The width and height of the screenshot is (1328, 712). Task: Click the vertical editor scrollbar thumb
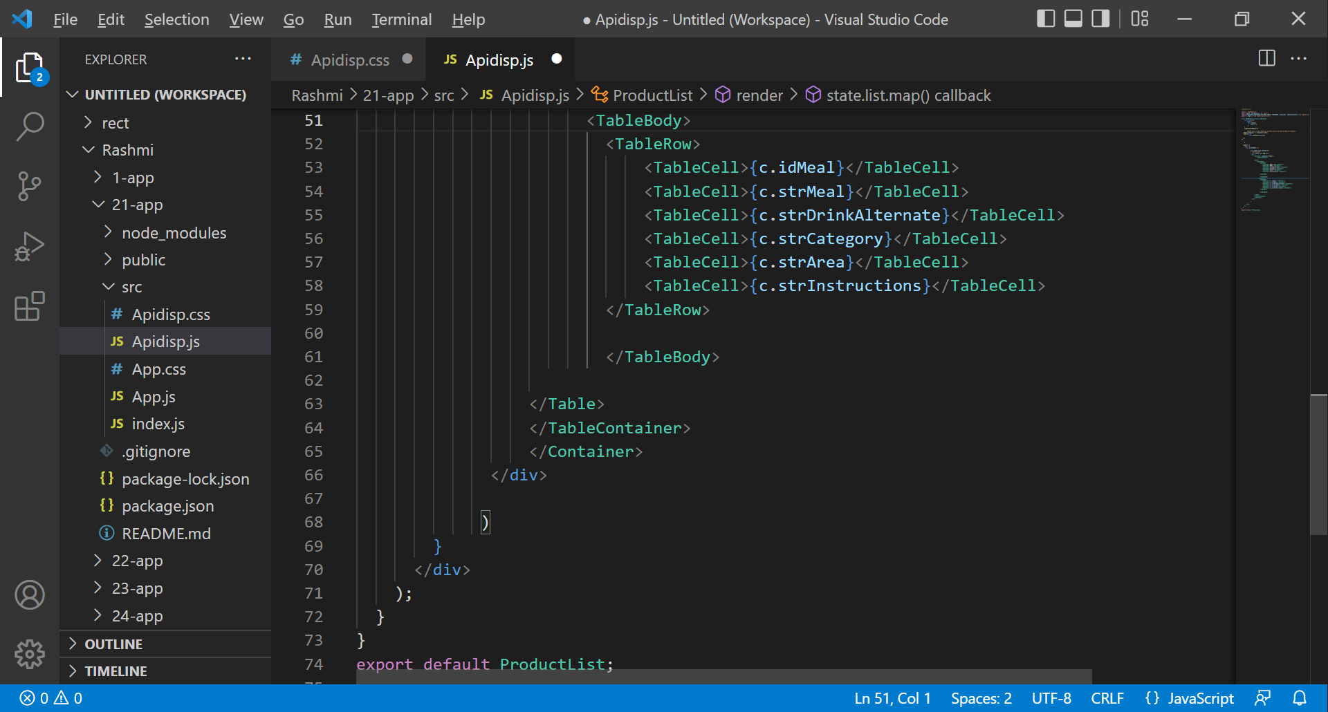pos(1318,464)
